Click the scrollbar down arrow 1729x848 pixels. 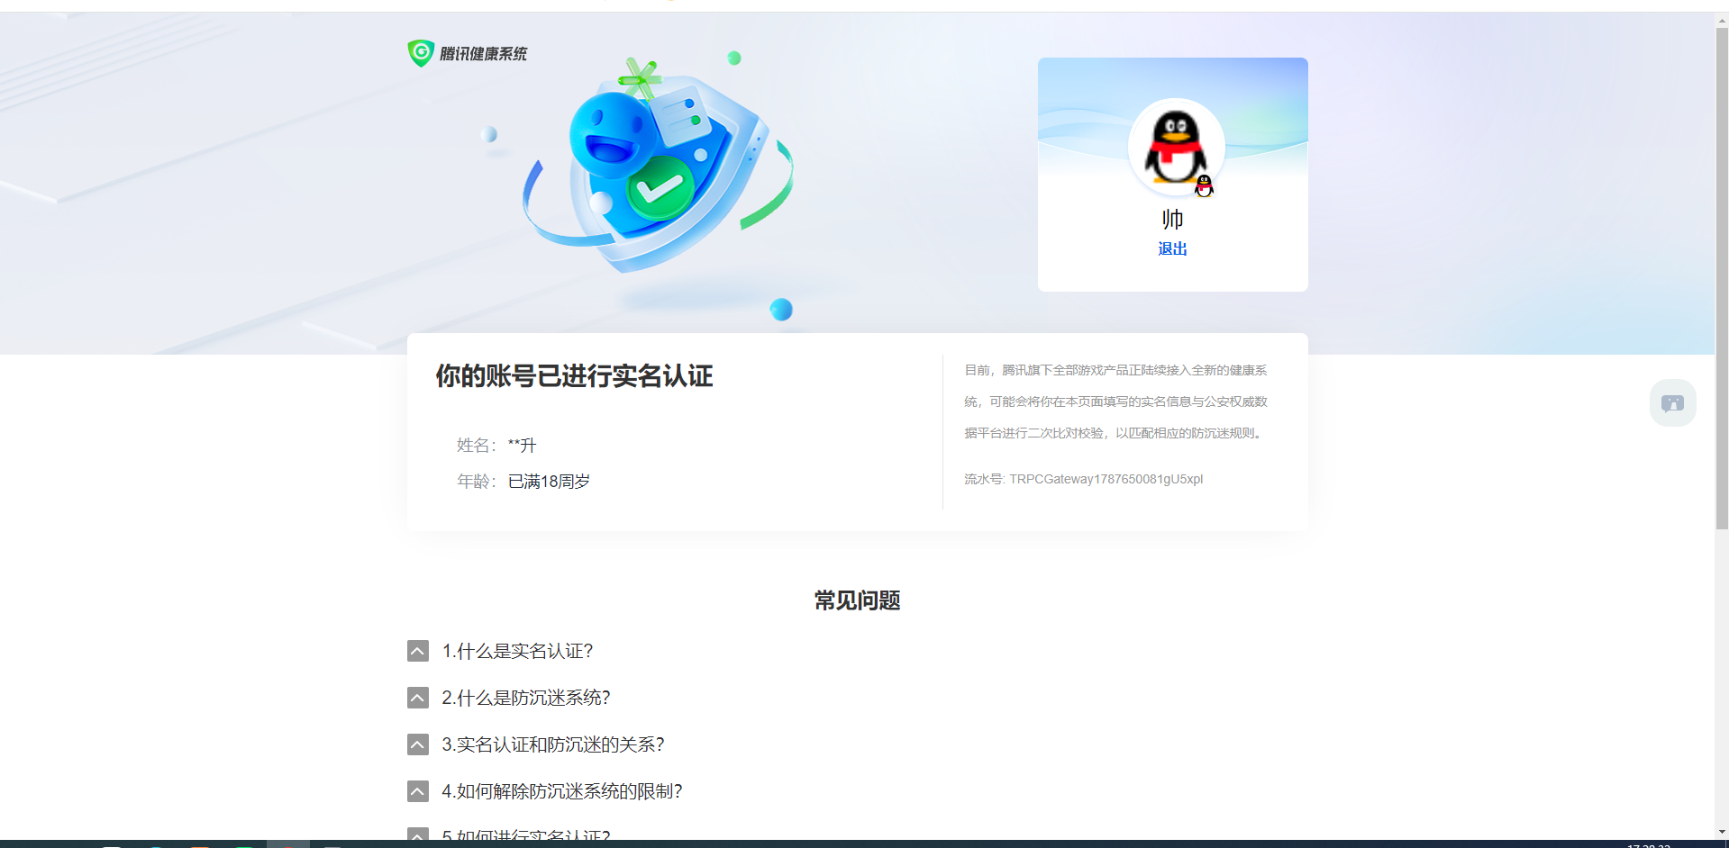click(x=1722, y=832)
